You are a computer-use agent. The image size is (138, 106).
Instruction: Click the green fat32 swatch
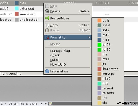[99, 50]
